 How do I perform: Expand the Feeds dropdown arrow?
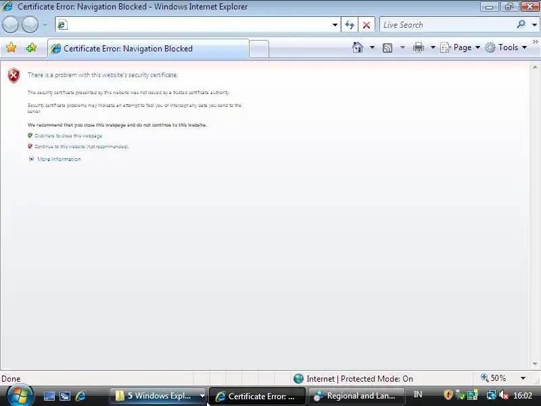[x=402, y=47]
